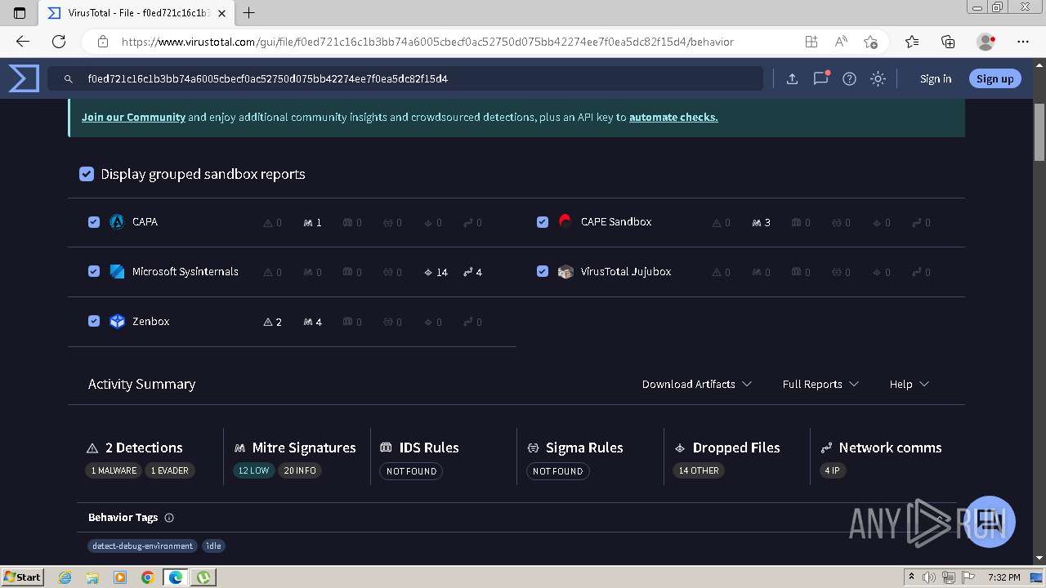Open the browser collections icon

click(x=948, y=42)
